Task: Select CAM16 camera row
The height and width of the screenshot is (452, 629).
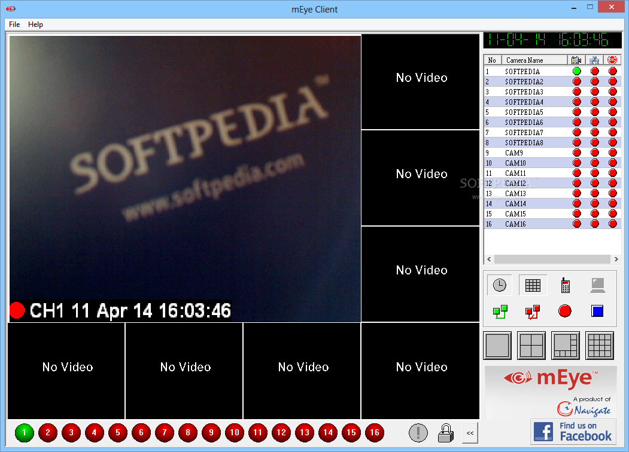Action: (x=552, y=224)
